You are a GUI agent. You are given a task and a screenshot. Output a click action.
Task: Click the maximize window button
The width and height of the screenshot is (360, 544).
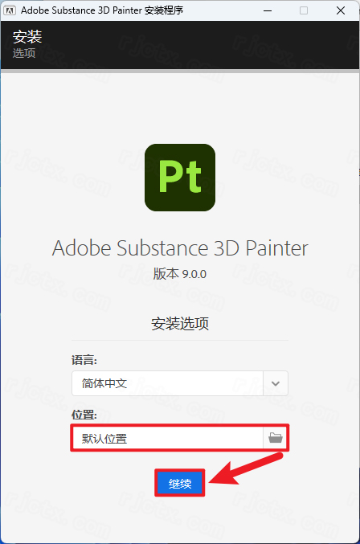[304, 10]
